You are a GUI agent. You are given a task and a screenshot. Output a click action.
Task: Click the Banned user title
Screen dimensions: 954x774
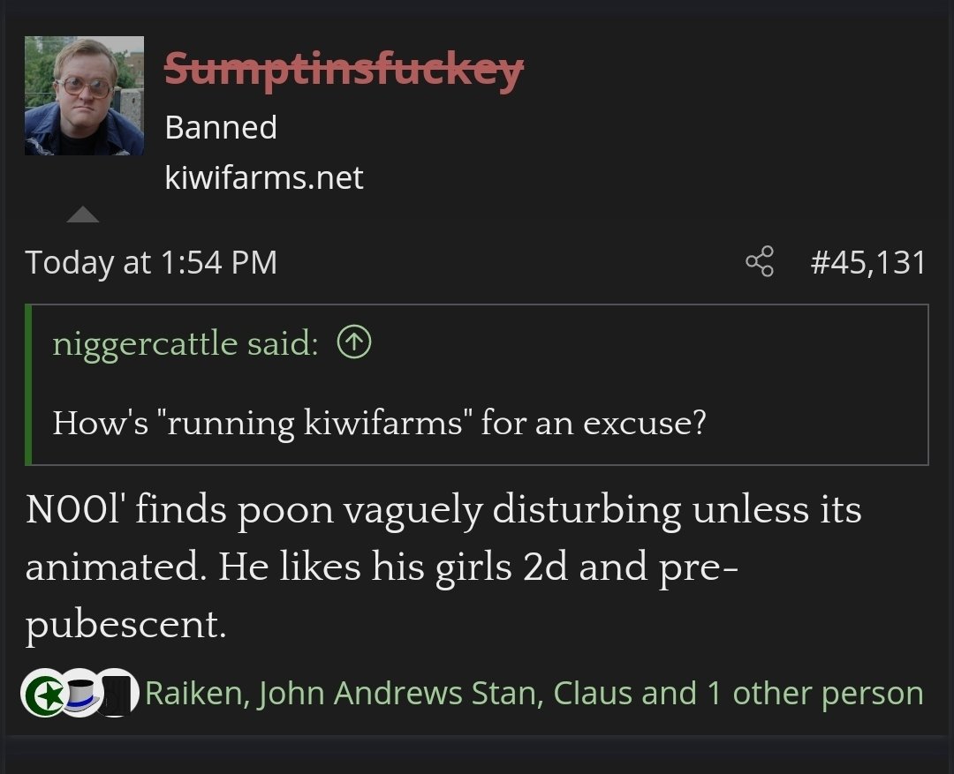(221, 127)
